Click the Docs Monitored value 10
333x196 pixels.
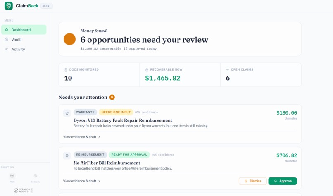(68, 78)
